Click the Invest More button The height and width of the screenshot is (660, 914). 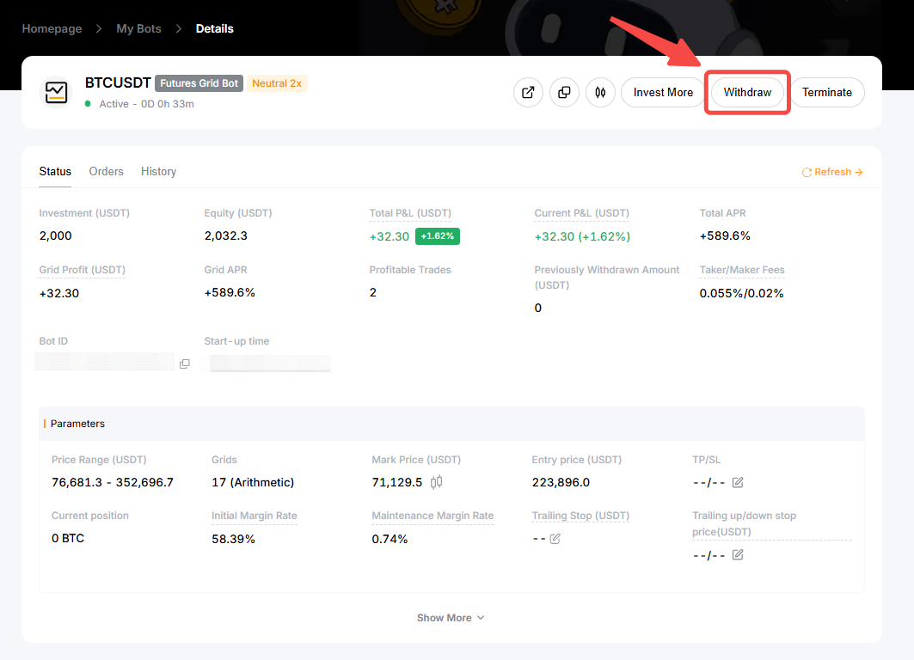click(x=663, y=93)
